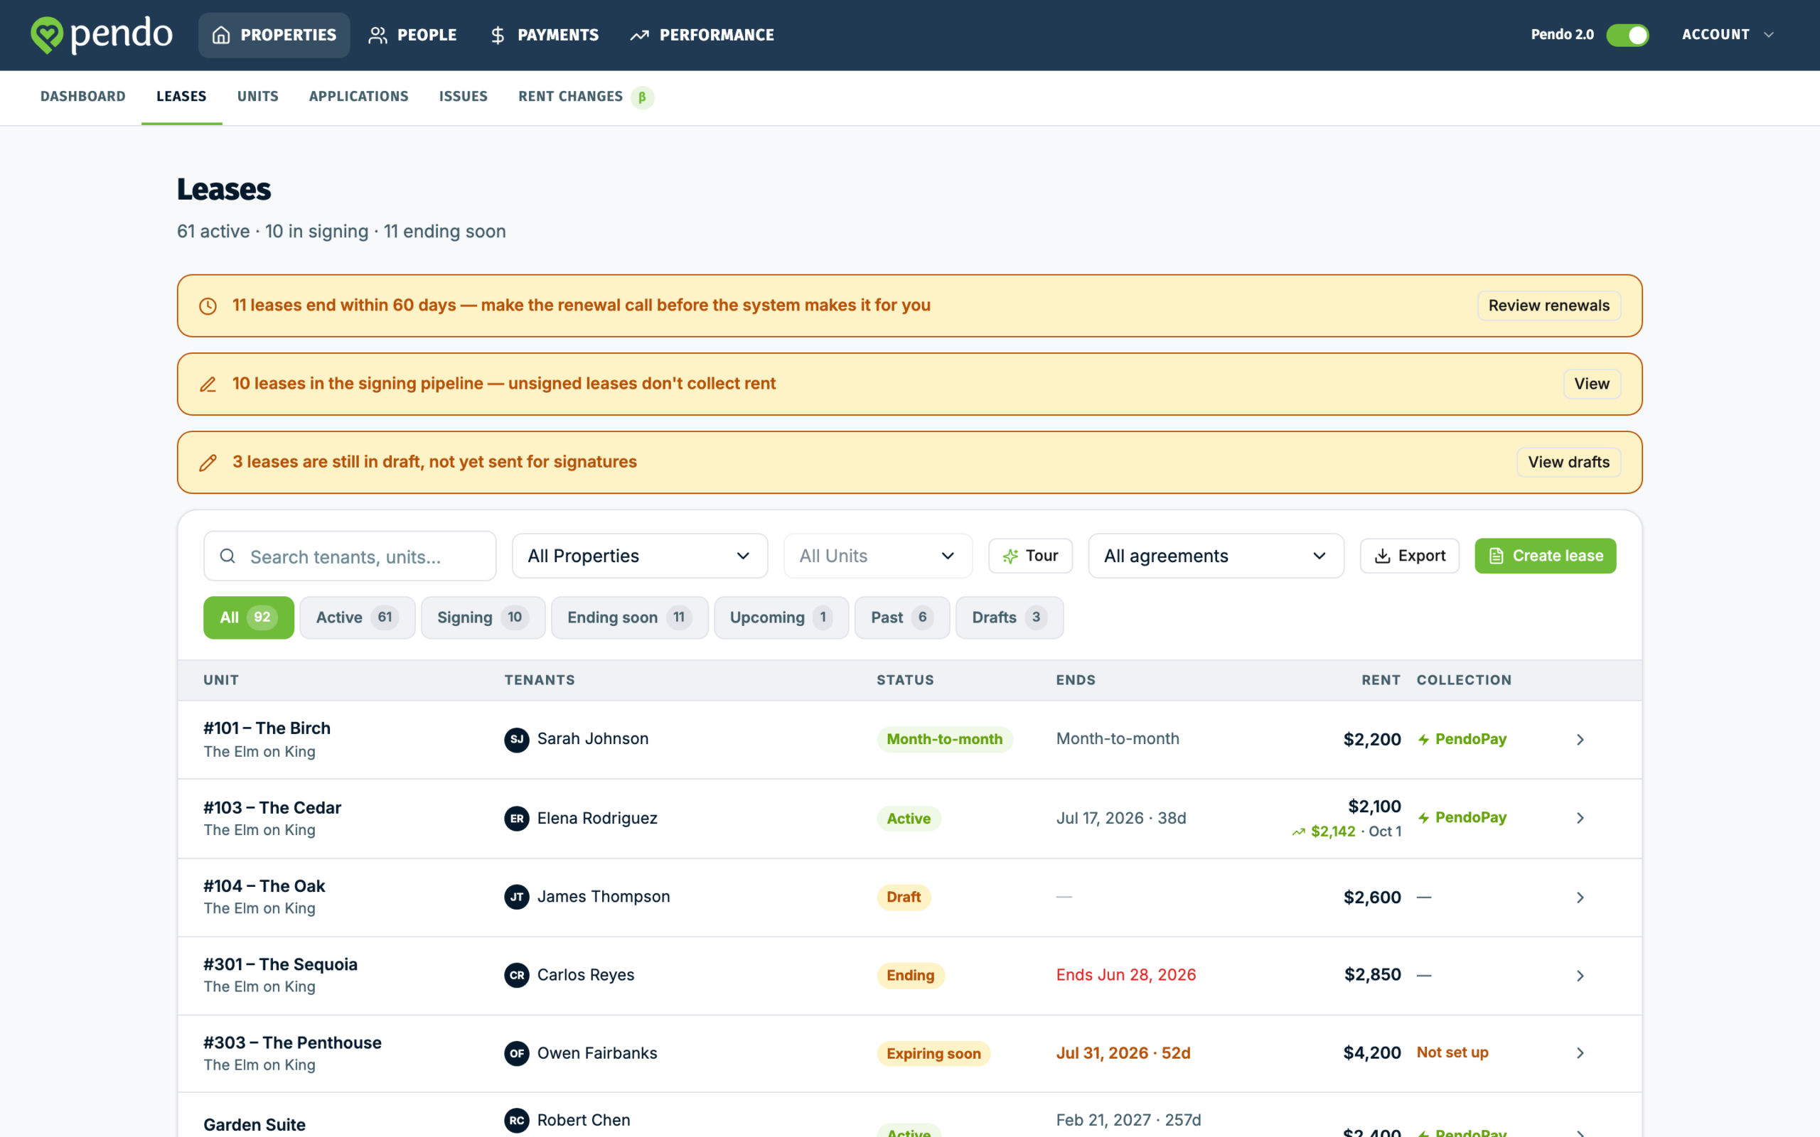This screenshot has width=1820, height=1137.
Task: Focus the Search tenants, units field
Action: (350, 556)
